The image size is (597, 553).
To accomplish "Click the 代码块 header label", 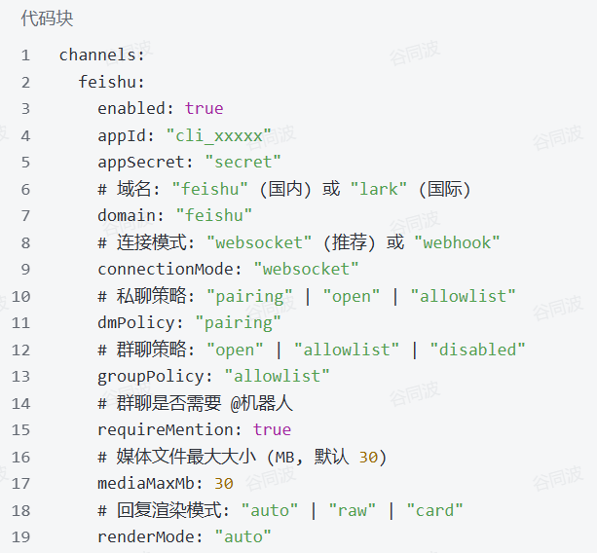I will [x=47, y=18].
